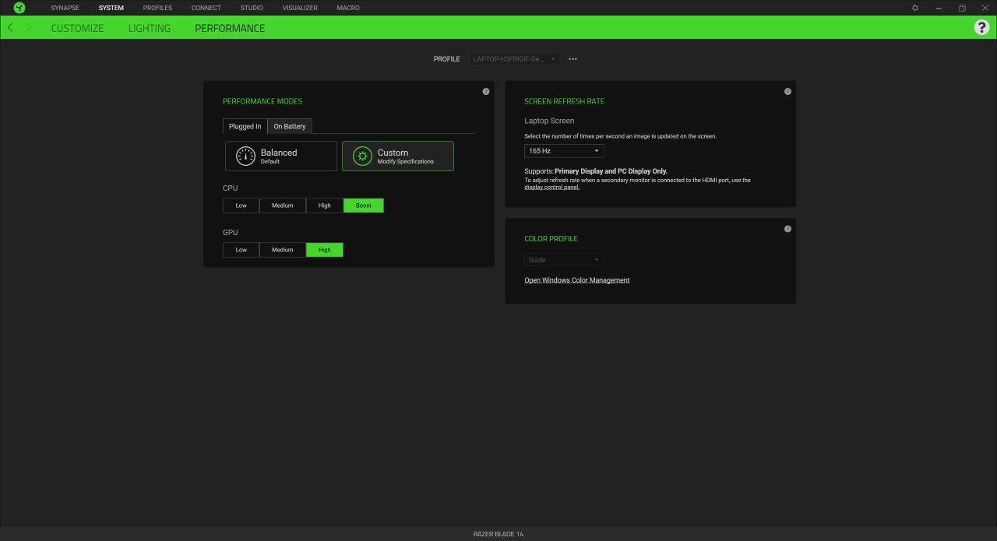Select the Custom performance mode
This screenshot has height=541, width=997.
[x=398, y=156]
